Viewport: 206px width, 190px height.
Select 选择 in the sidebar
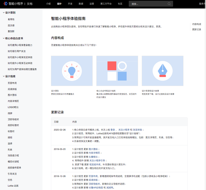click(x=10, y=144)
